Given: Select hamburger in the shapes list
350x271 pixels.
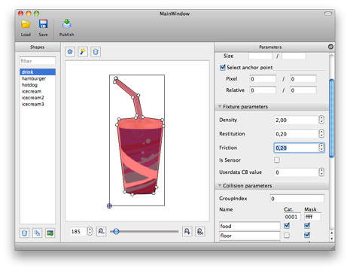Looking at the screenshot, I should (38, 78).
